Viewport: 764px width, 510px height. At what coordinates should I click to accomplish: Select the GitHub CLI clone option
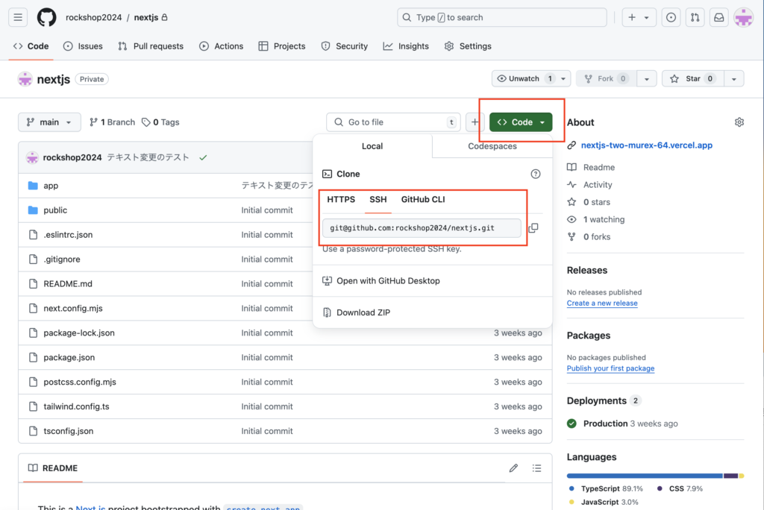[x=423, y=199]
